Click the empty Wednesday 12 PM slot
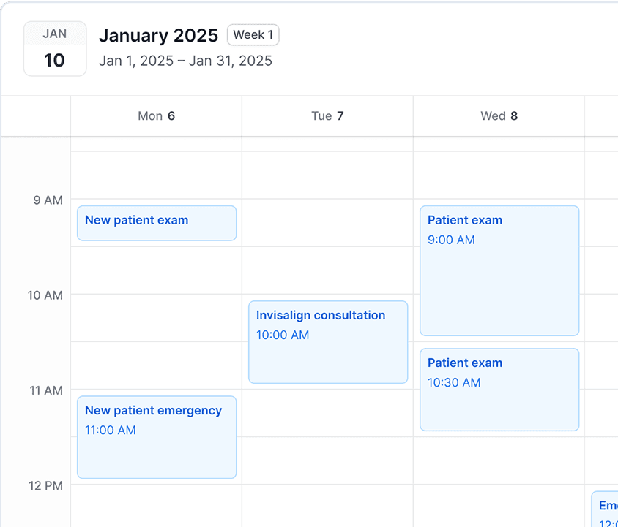Screen dimensions: 618x527 pyautogui.click(x=499, y=506)
